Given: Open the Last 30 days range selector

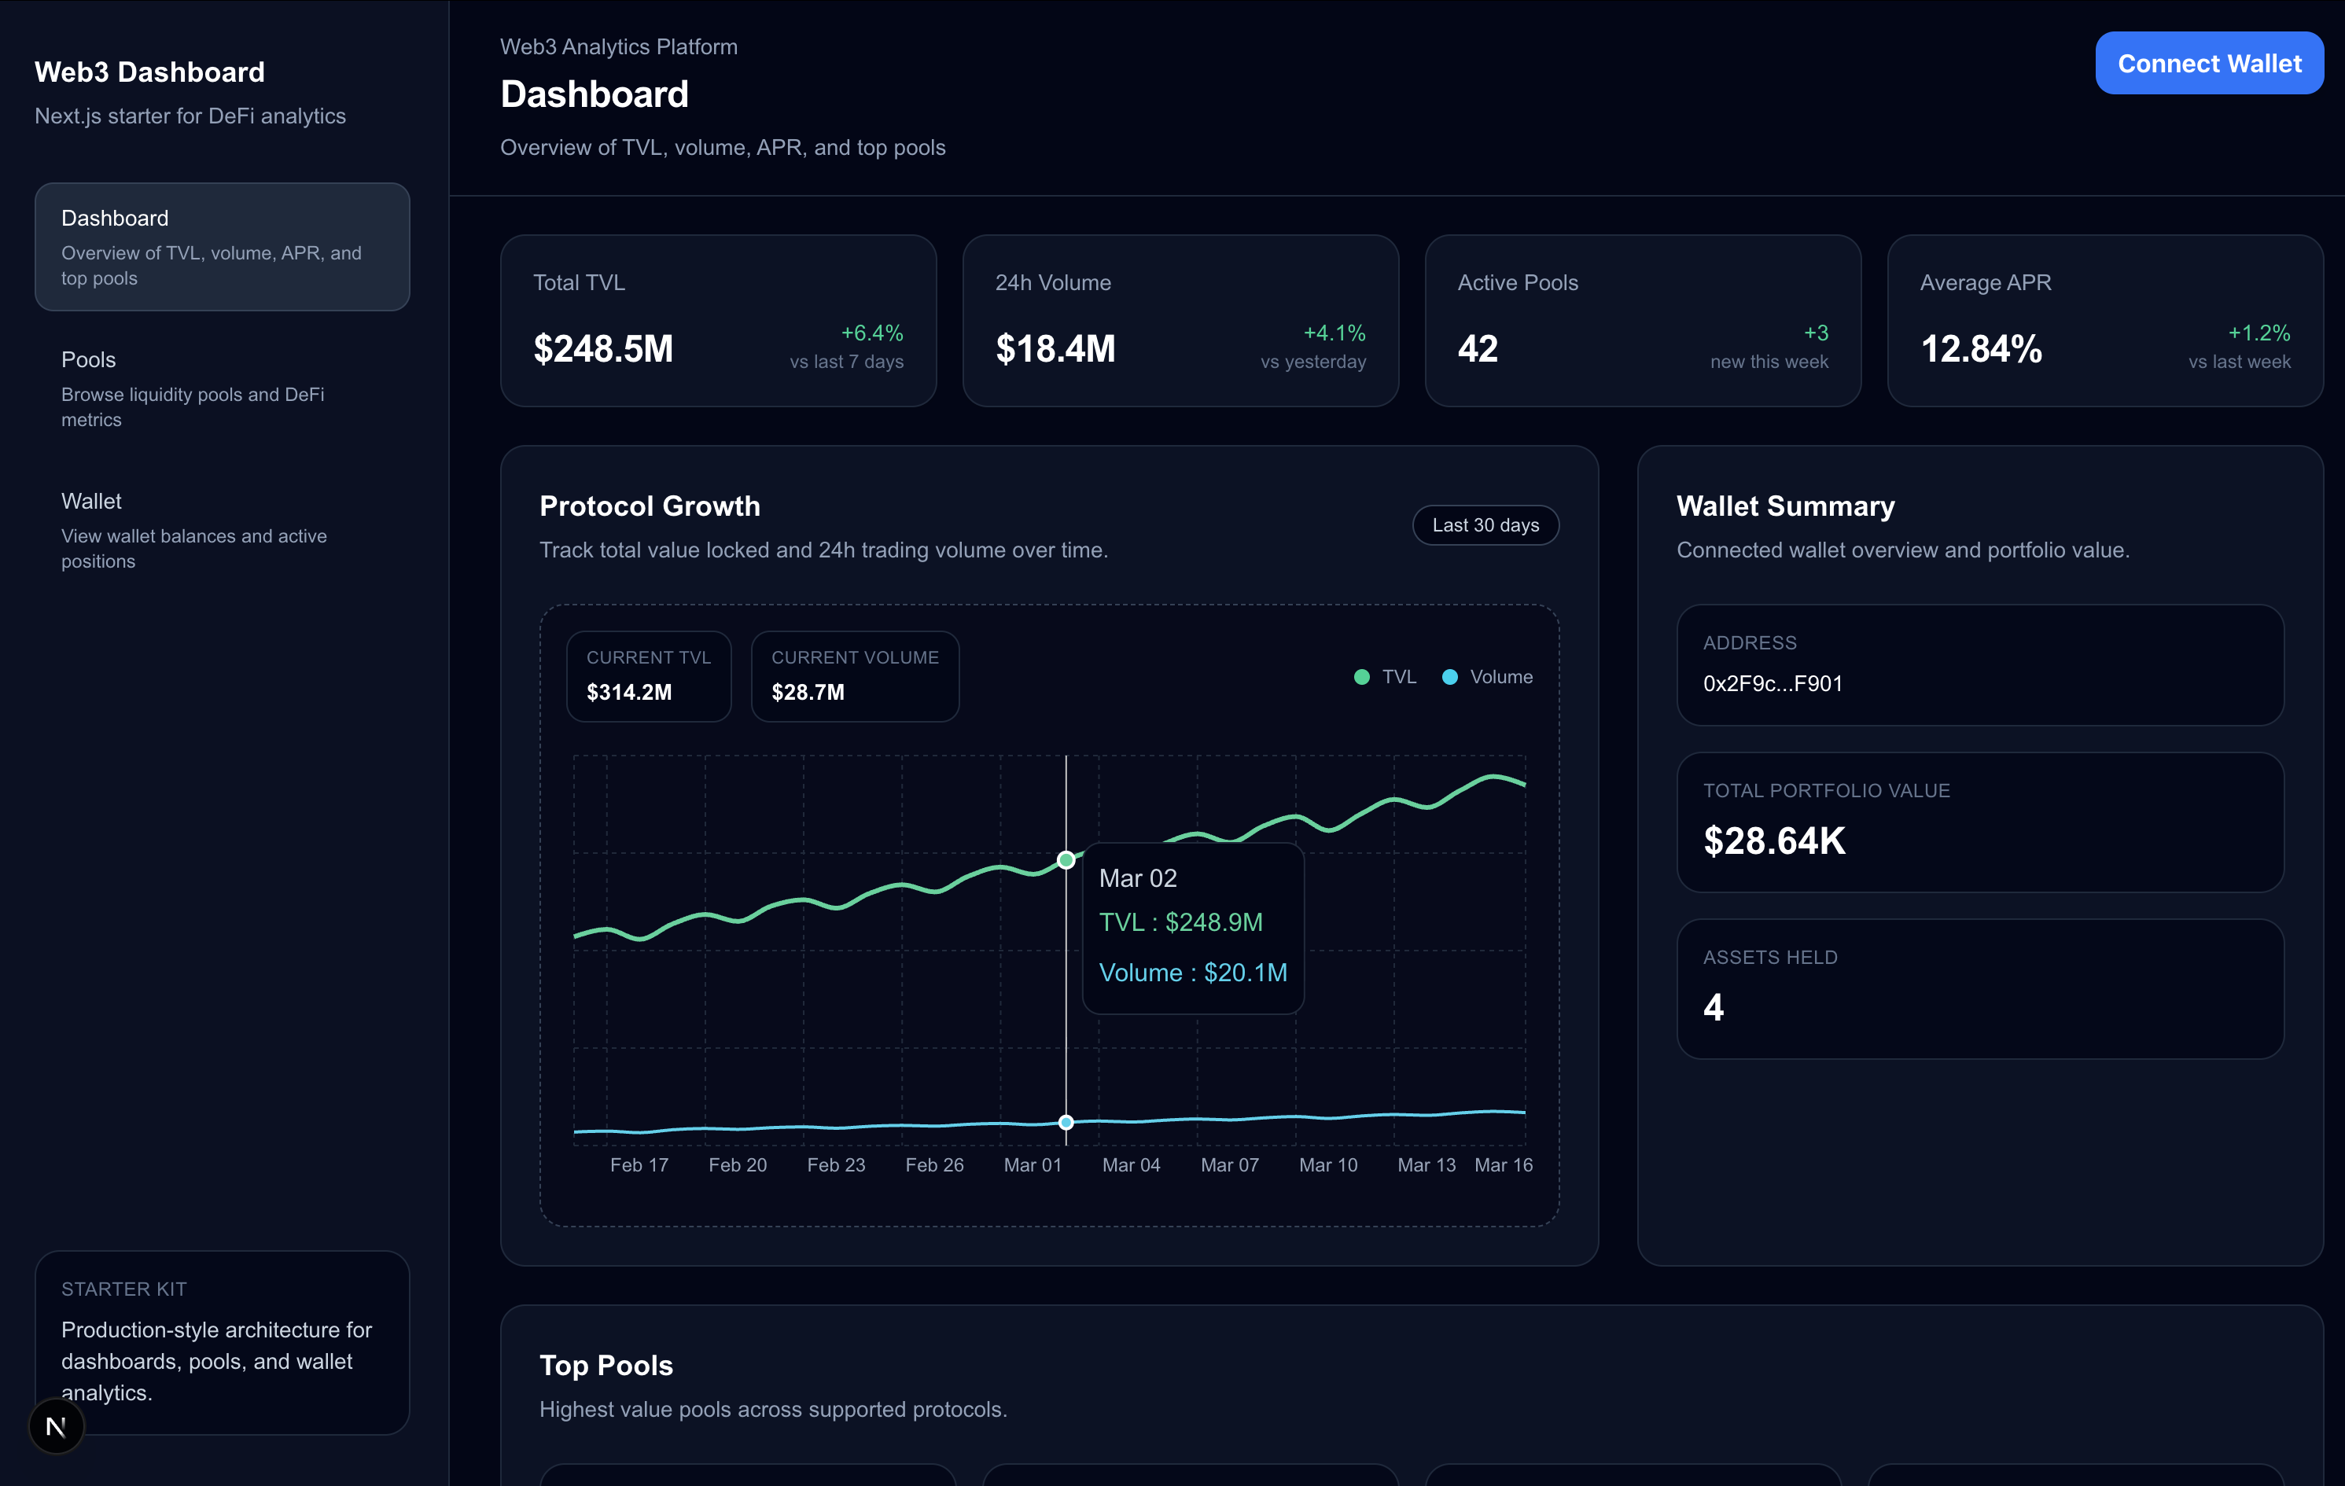Looking at the screenshot, I should [x=1485, y=525].
